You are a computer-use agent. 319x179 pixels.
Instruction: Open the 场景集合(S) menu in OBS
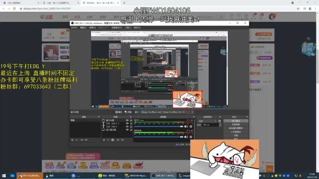tap(117, 27)
